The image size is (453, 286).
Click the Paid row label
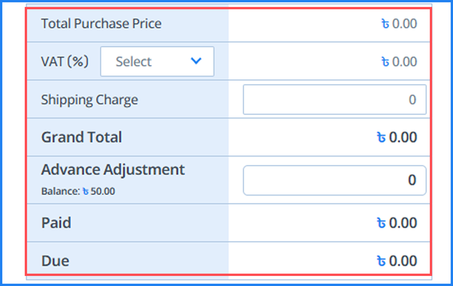click(x=56, y=223)
